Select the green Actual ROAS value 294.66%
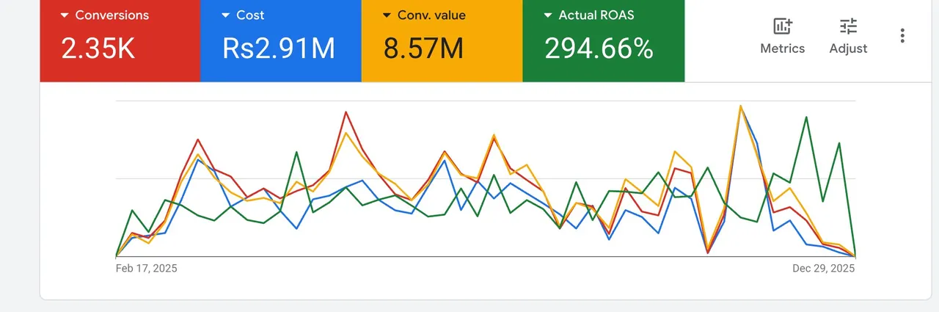The width and height of the screenshot is (939, 312). click(599, 48)
